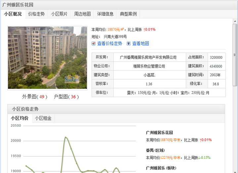238x173 pixels.
Task: Click the 小区价格走势 section header
Action: point(116,109)
